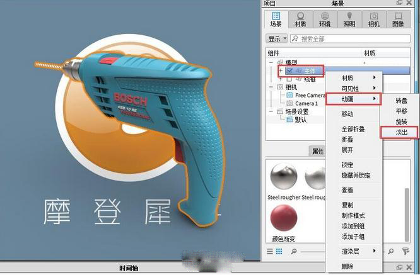The width and height of the screenshot is (420, 275).
Task: Click the zoom-in magnifier icon
Action: pyautogui.click(x=391, y=251)
